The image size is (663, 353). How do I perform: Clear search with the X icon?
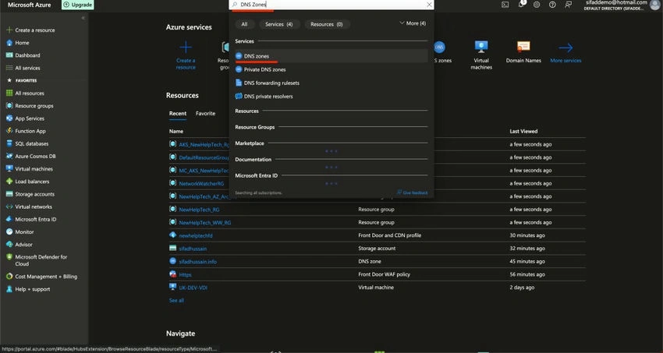click(429, 5)
